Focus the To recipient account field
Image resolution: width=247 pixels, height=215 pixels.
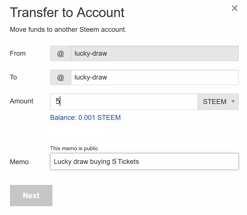point(155,77)
